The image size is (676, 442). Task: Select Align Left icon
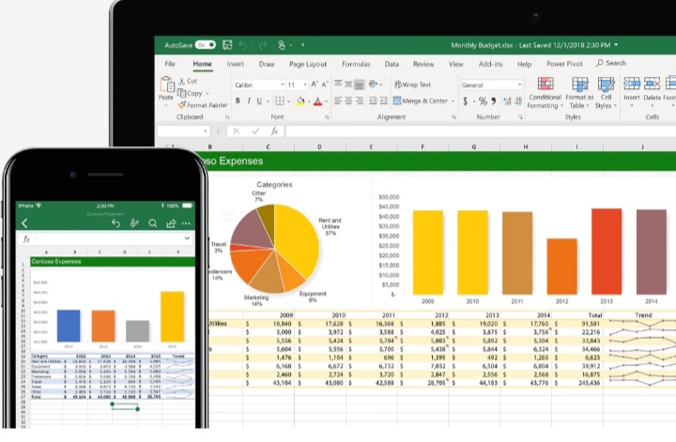coord(338,100)
